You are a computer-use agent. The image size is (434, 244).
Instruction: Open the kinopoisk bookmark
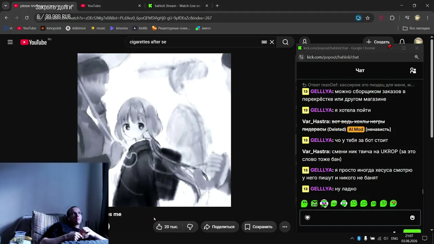coord(51,28)
